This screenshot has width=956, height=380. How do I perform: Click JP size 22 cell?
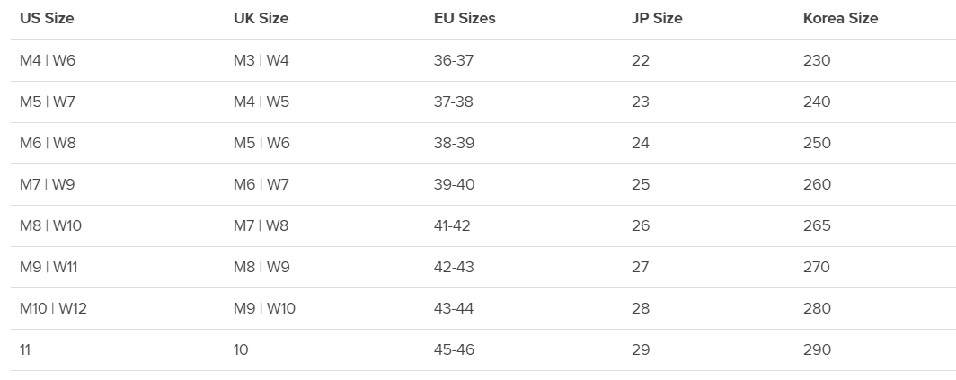640,60
